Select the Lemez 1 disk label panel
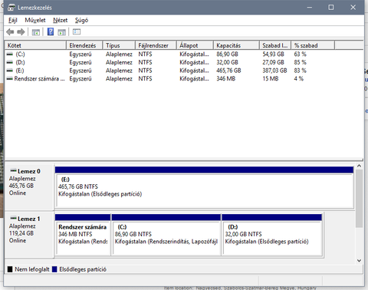The width and height of the screenshot is (368, 290). click(29, 234)
